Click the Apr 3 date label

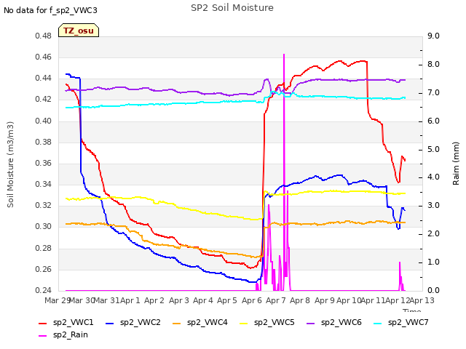click(179, 300)
